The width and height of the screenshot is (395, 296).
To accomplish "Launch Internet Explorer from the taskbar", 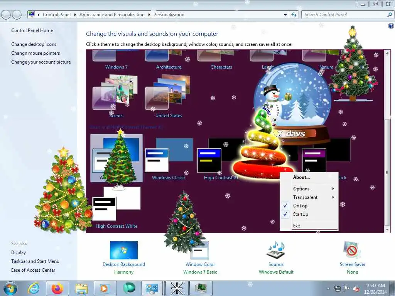I will (x=34, y=288).
